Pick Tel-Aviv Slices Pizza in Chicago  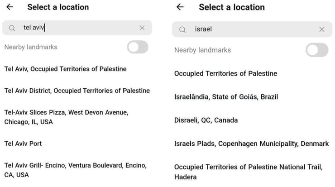66,117
